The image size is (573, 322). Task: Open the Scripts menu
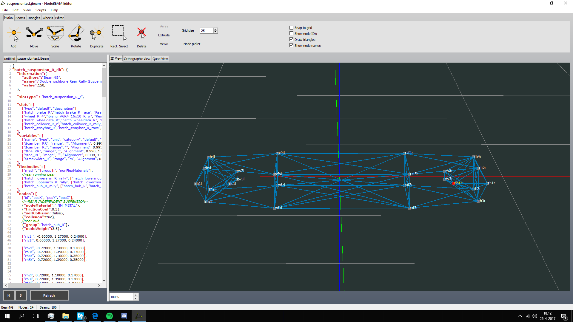(x=41, y=10)
